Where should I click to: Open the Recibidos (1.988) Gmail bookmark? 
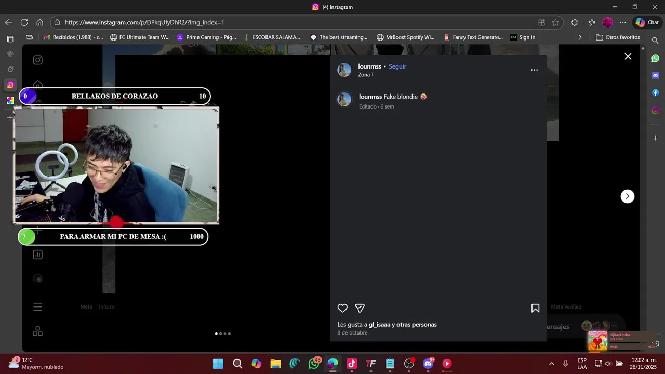click(x=73, y=37)
